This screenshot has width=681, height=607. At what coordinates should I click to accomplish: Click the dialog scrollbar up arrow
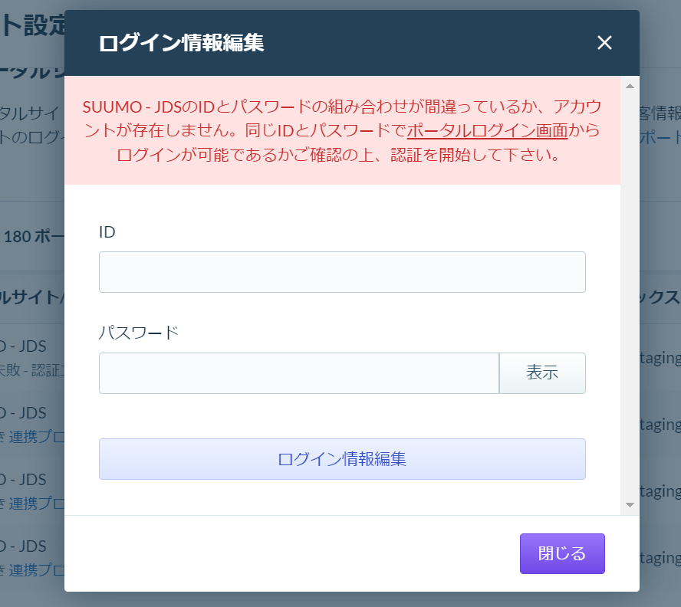pyautogui.click(x=630, y=86)
